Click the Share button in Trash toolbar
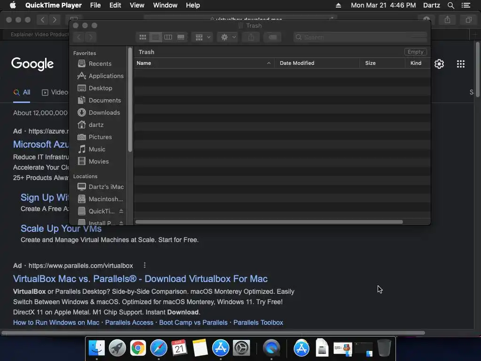 pyautogui.click(x=251, y=37)
